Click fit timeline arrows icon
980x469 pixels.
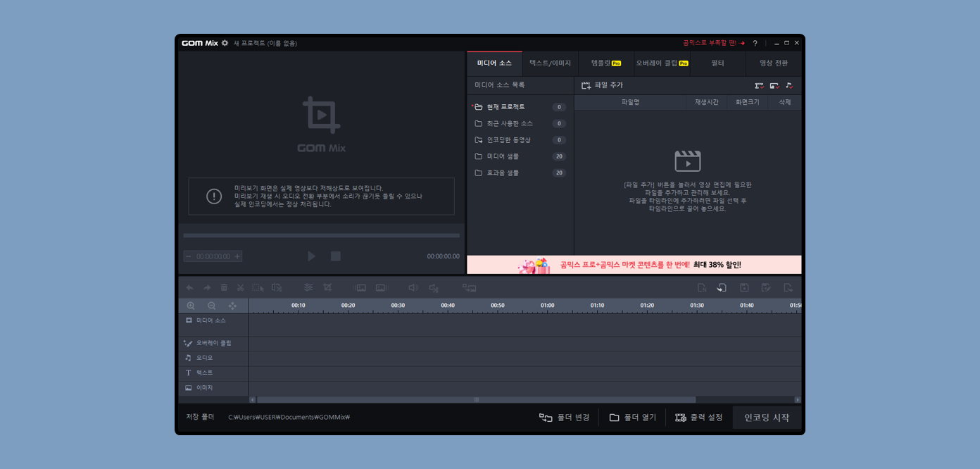pyautogui.click(x=233, y=306)
